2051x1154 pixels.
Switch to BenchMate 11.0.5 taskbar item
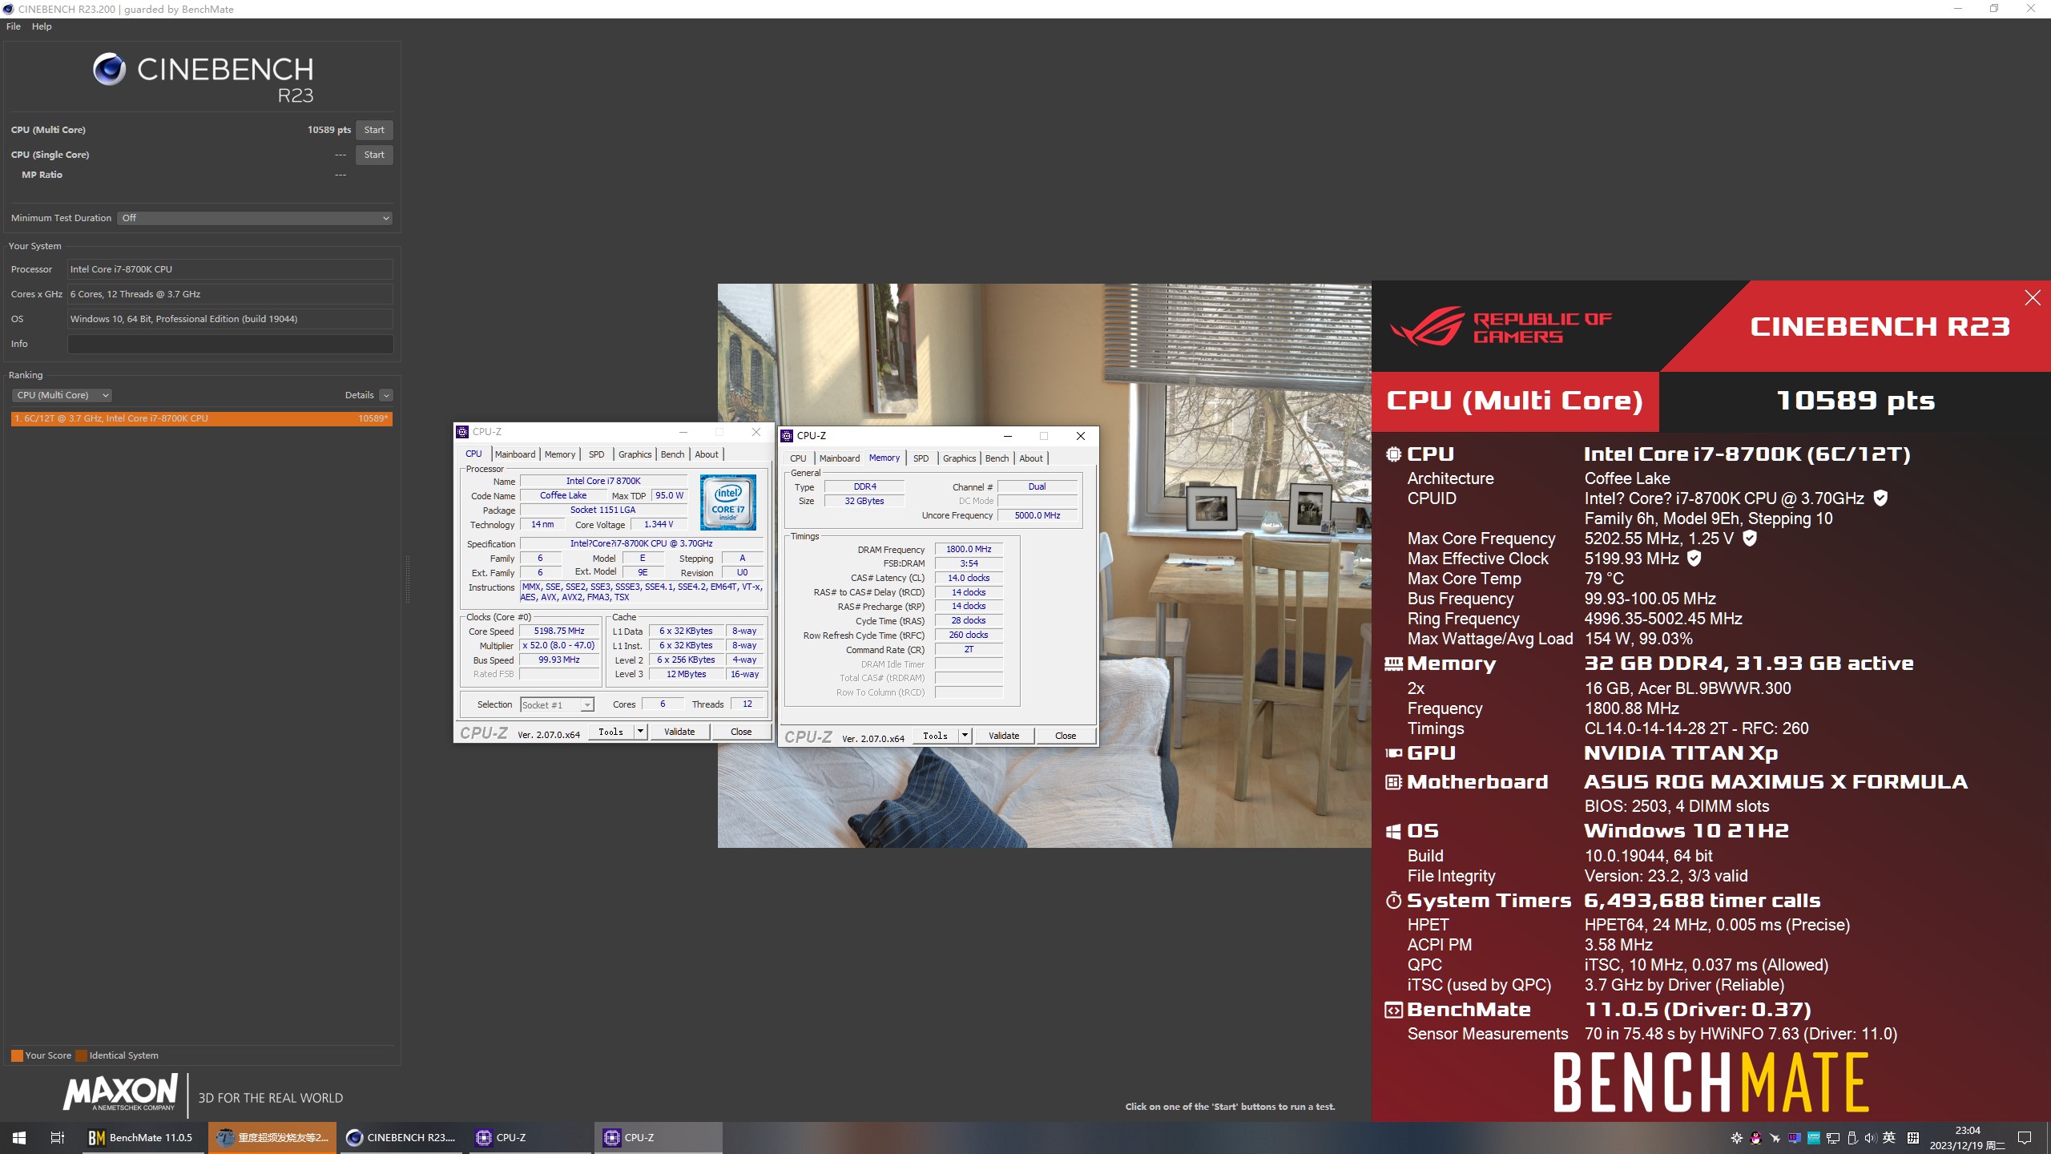coord(143,1138)
